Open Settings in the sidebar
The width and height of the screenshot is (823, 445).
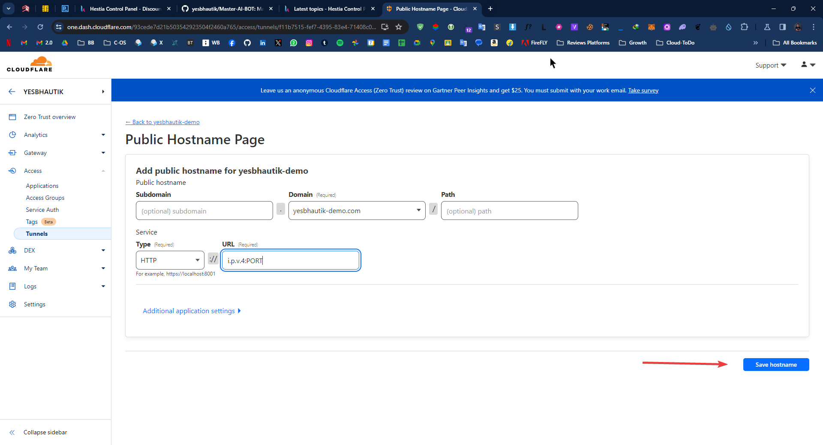click(x=34, y=304)
